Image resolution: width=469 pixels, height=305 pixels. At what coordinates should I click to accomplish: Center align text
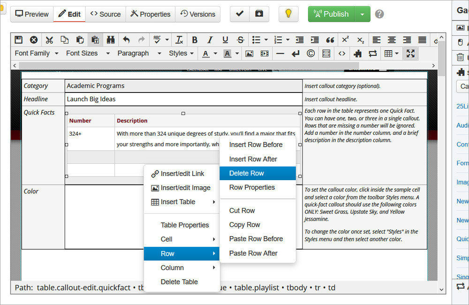point(392,40)
